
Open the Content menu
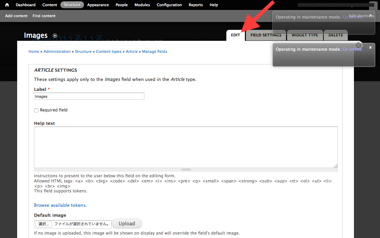(50, 5)
